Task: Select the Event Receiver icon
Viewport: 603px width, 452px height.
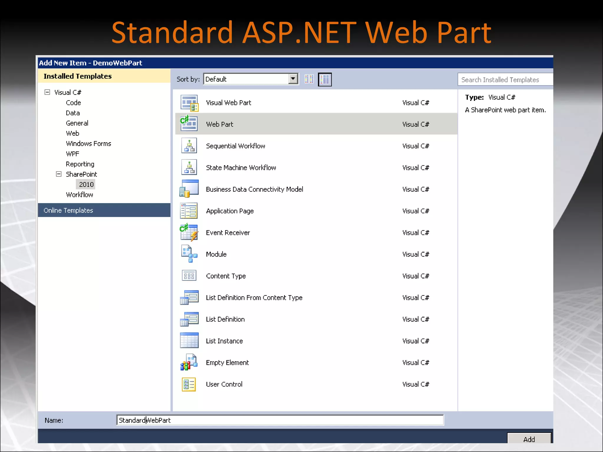Action: (x=189, y=232)
